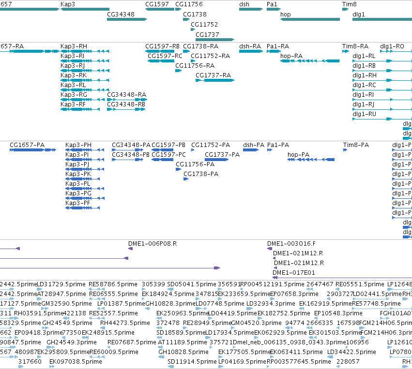Image resolution: width=412 pixels, height=369 pixels.
Task: Click protein Kap3-PF
Action: click(x=82, y=208)
